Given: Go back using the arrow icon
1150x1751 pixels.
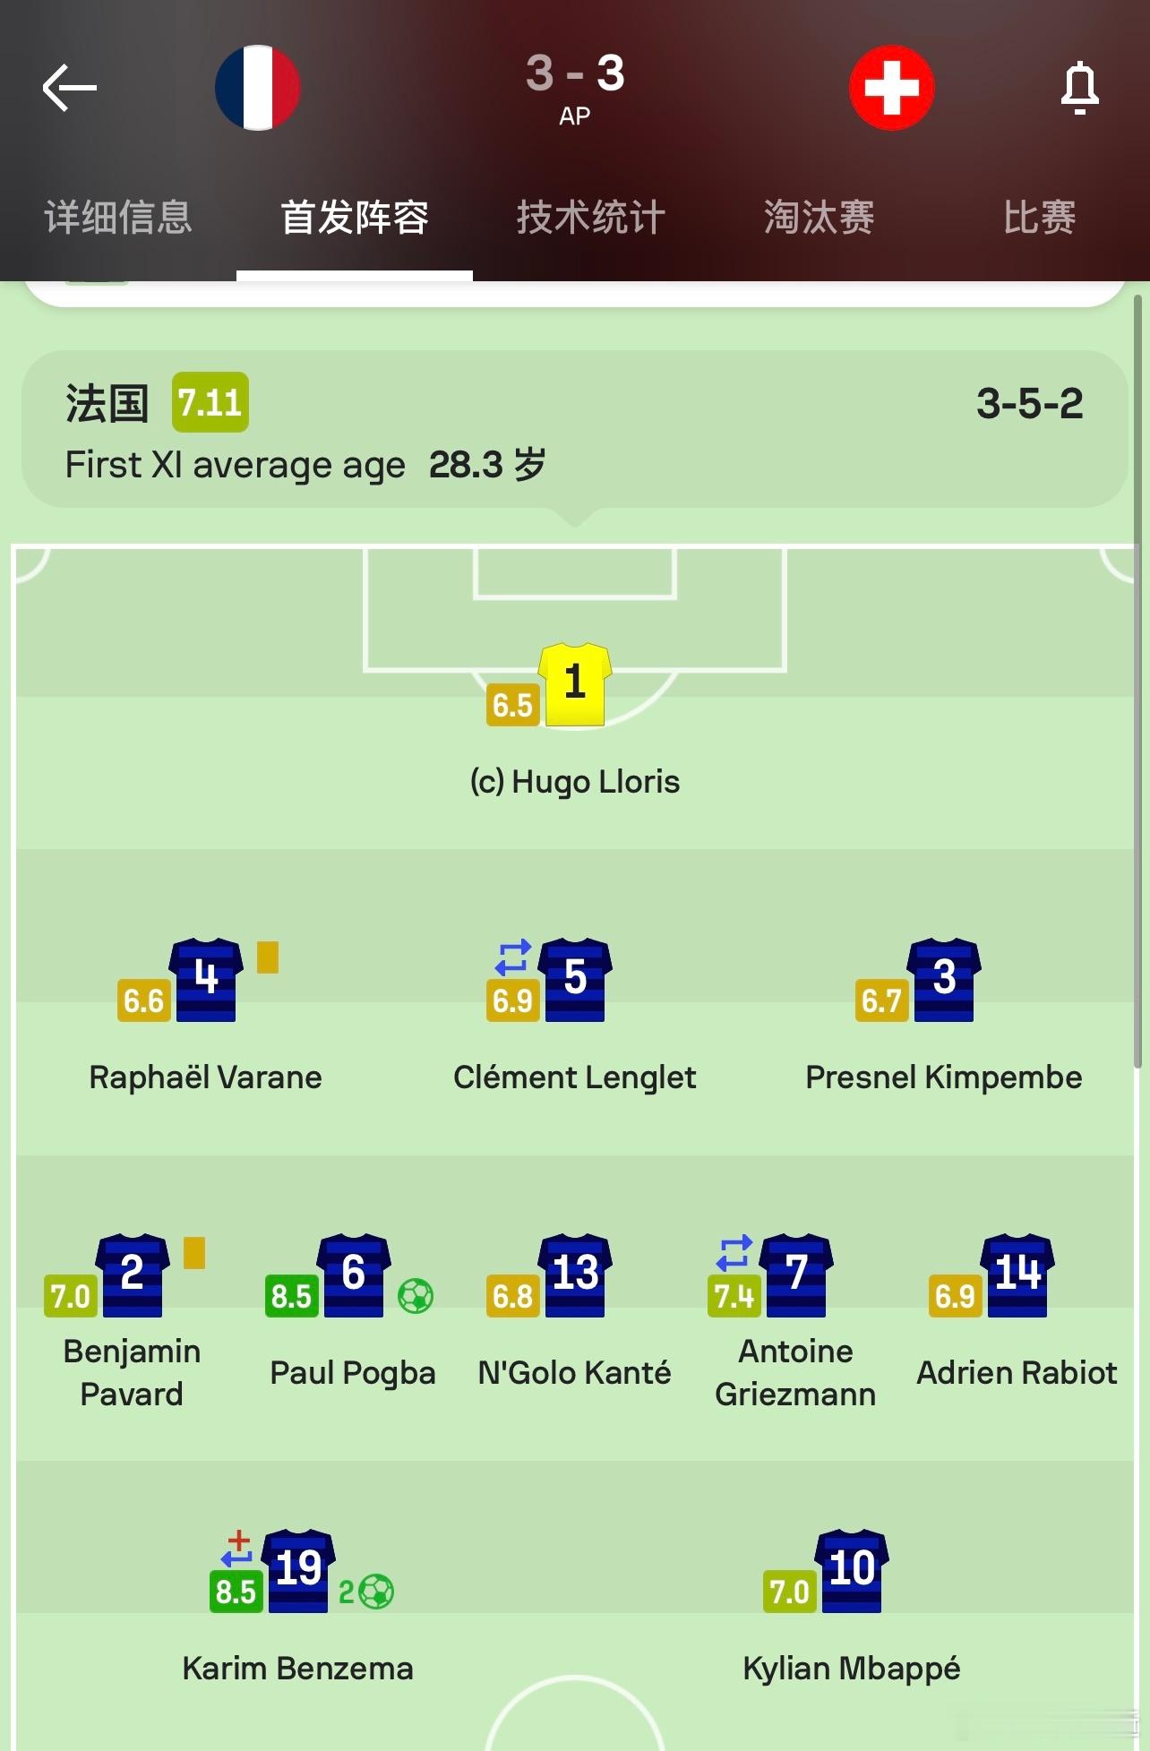Looking at the screenshot, I should coord(70,87).
